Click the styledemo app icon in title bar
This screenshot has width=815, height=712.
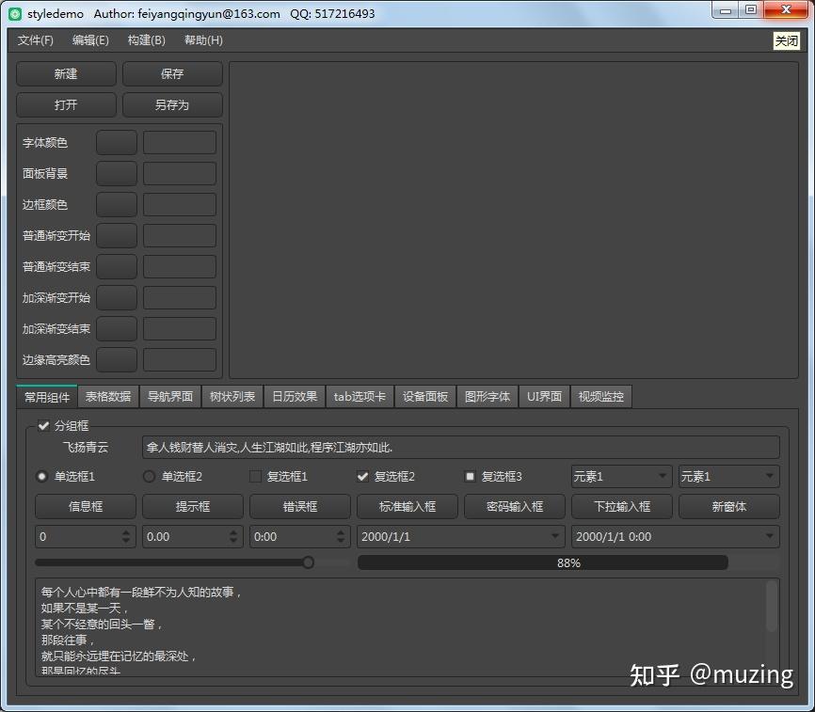point(15,14)
